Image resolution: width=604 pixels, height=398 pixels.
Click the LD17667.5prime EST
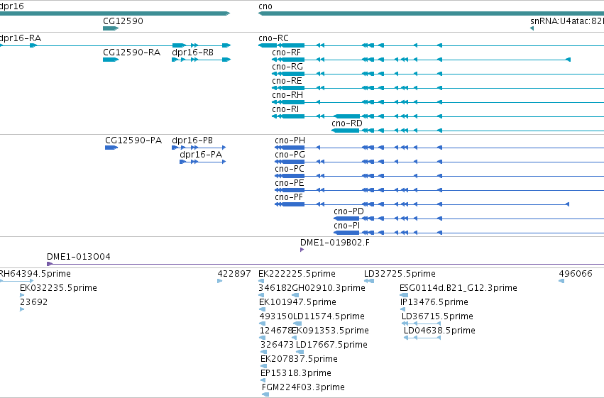coord(300,352)
